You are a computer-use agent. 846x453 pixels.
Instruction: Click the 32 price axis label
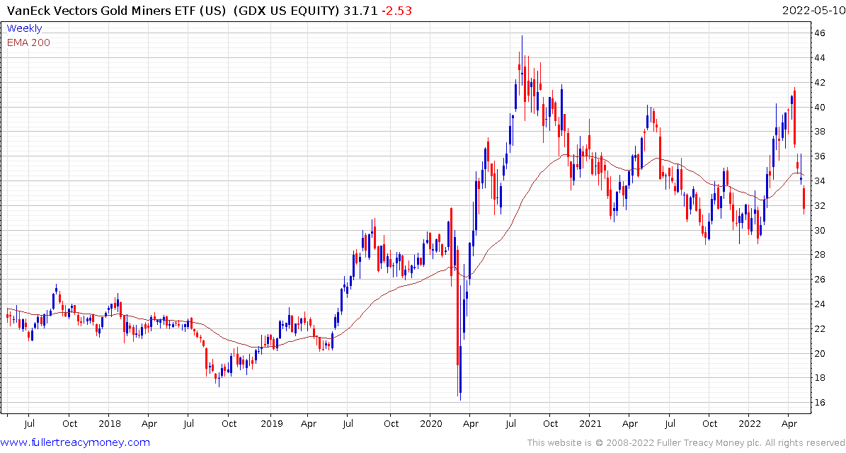pos(820,205)
